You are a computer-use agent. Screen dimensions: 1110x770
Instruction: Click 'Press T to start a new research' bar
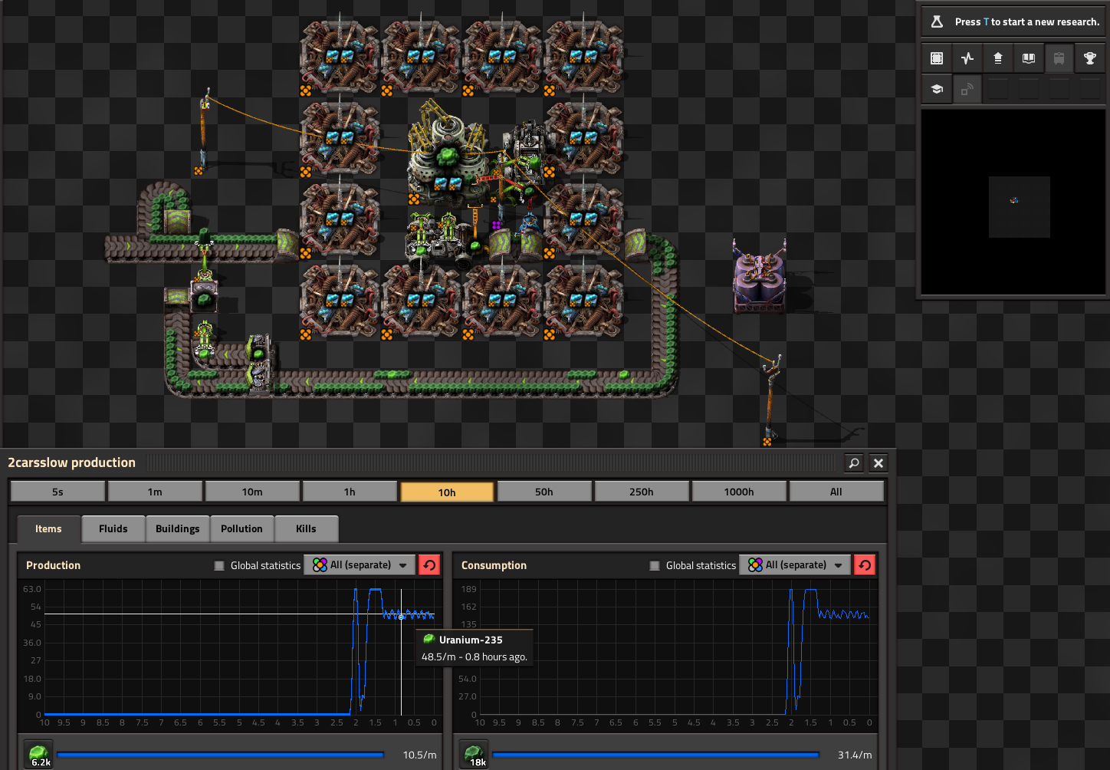coord(1014,22)
